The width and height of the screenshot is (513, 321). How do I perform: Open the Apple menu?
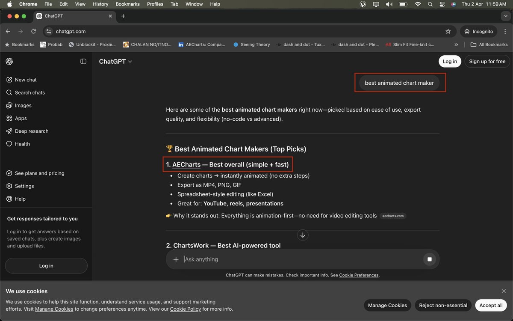click(x=9, y=4)
